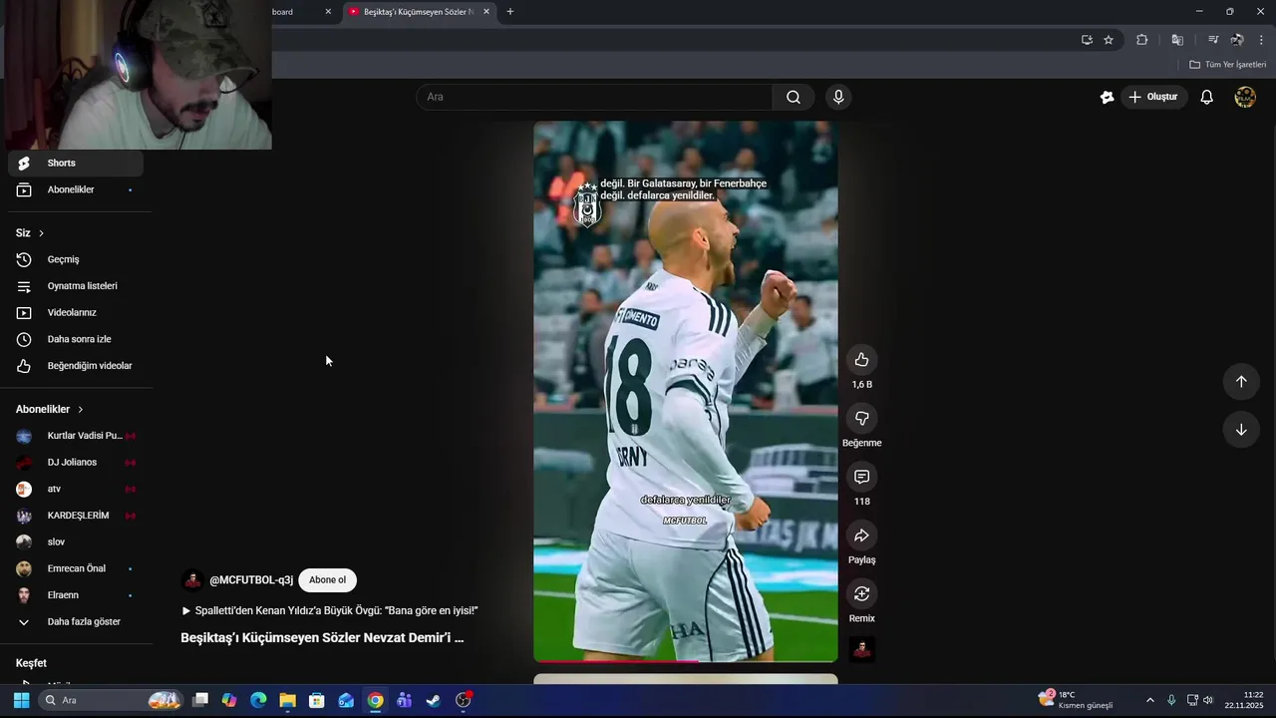Open the weather widget showing 18°C
1276x718 pixels.
click(1075, 700)
